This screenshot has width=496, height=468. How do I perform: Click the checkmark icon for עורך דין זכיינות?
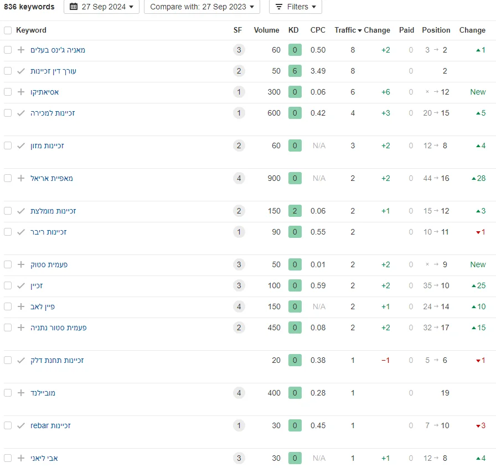[x=21, y=71]
